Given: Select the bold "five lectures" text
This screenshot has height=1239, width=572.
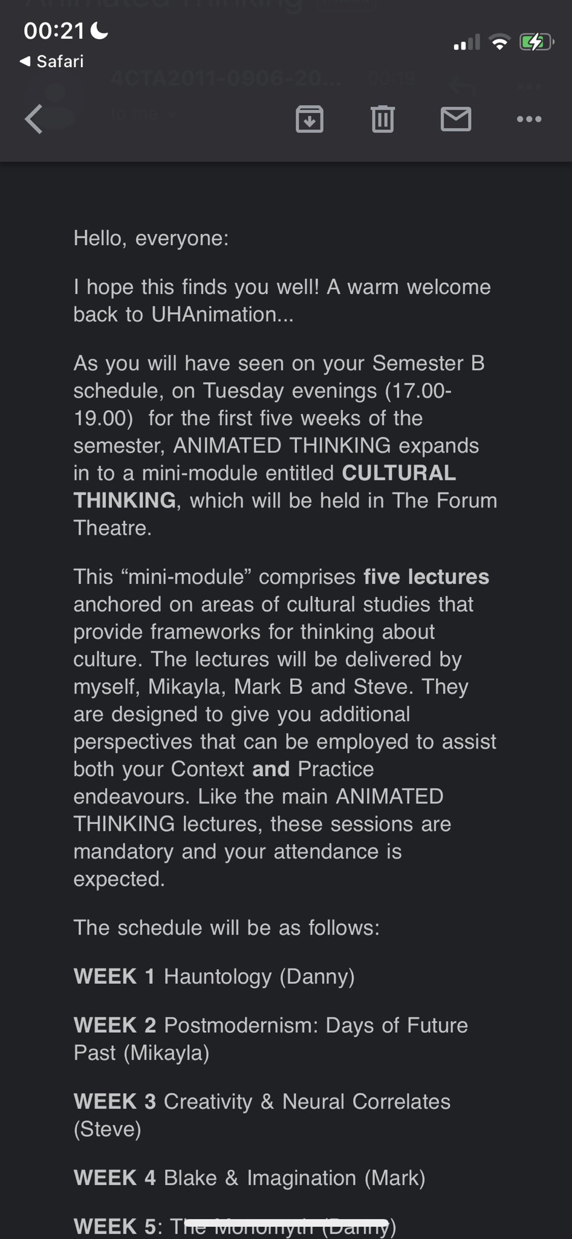Looking at the screenshot, I should pyautogui.click(x=426, y=577).
